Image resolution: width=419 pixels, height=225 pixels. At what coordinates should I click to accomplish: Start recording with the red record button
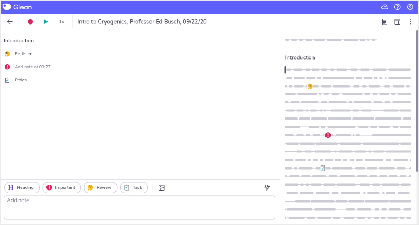[30, 22]
